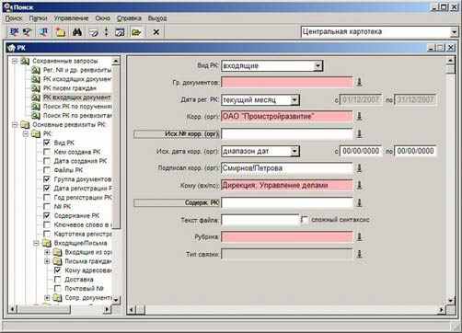Click the vertical up-down arrows toolbar icon

click(x=106, y=31)
